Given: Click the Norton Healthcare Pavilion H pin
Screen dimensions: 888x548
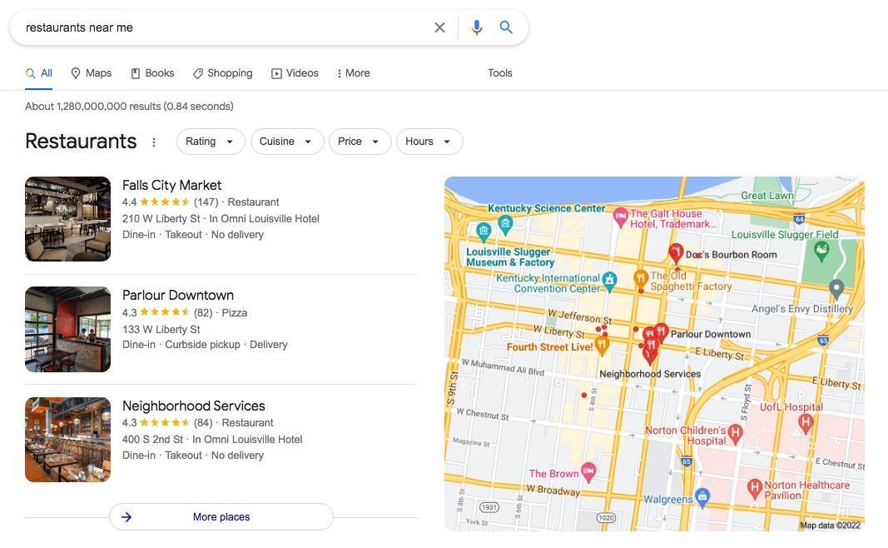Looking at the screenshot, I should pos(754,487).
